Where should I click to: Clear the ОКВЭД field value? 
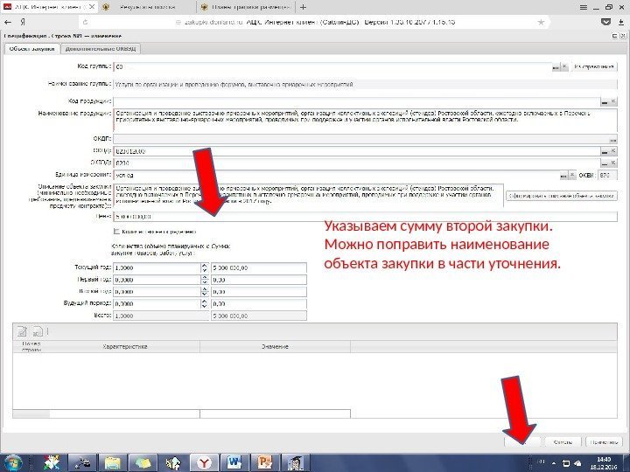613,163
